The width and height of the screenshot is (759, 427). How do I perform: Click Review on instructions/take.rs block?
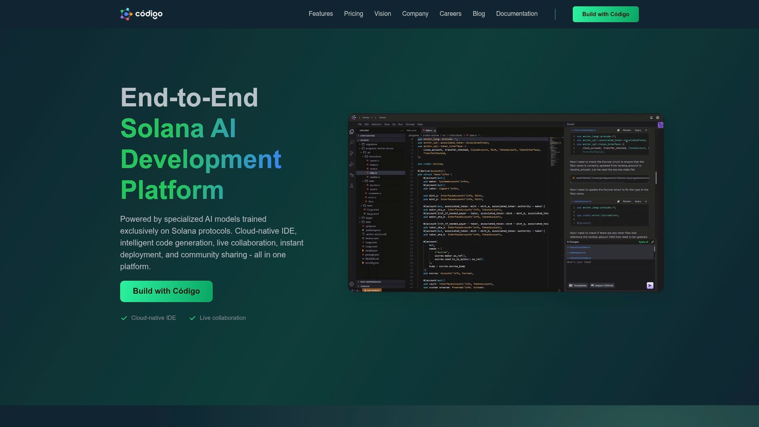pyautogui.click(x=627, y=130)
